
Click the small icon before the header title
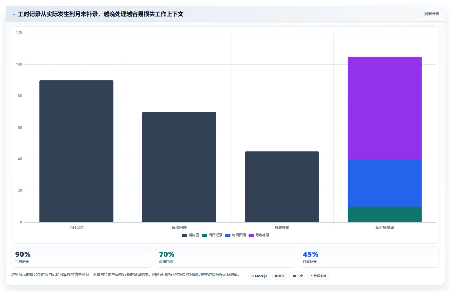tap(13, 14)
